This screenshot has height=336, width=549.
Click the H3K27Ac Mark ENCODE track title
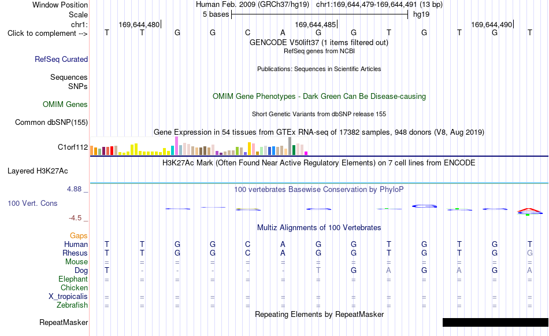pos(319,163)
